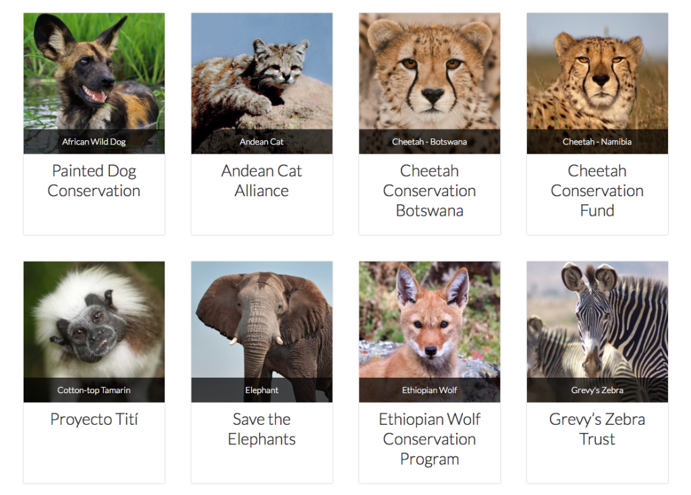Open Cheetah Conservation Fund title
This screenshot has height=495, width=691.
coord(597,191)
